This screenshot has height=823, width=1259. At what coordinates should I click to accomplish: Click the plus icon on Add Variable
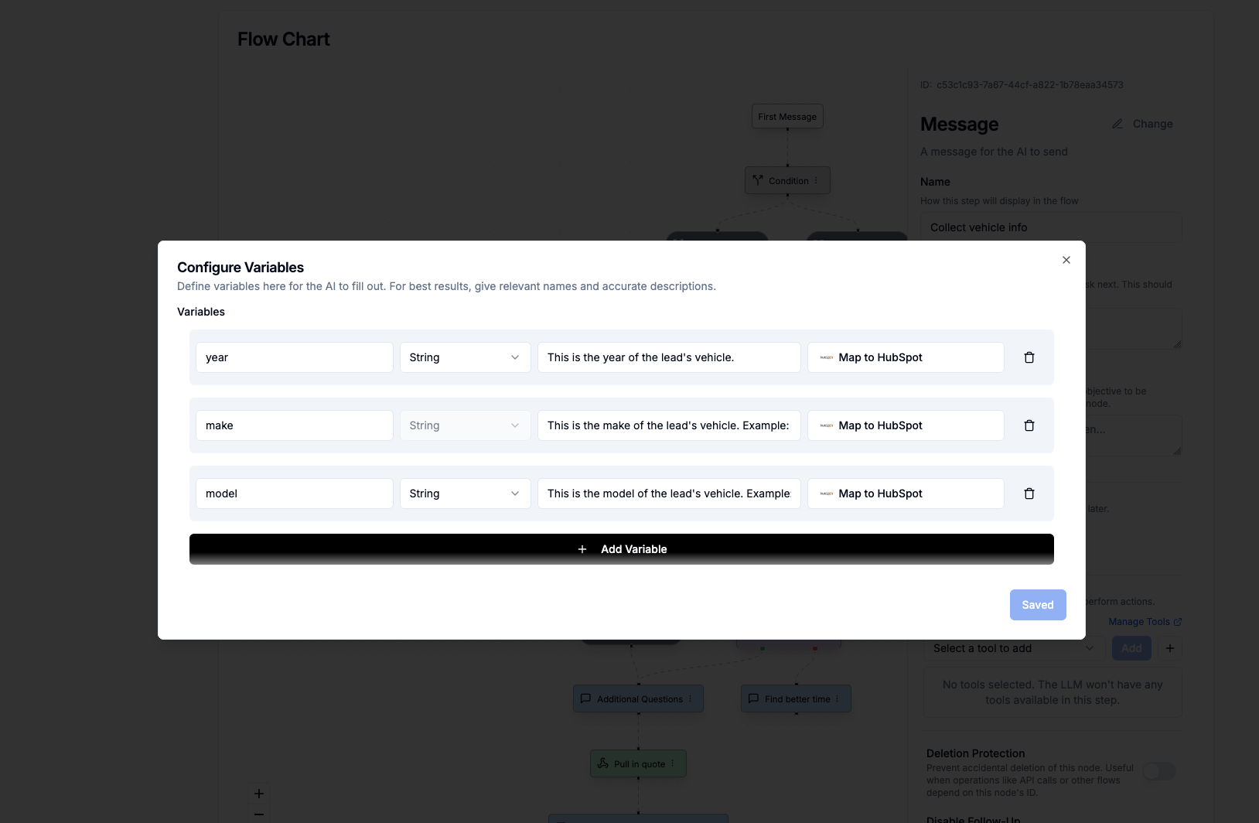point(582,549)
